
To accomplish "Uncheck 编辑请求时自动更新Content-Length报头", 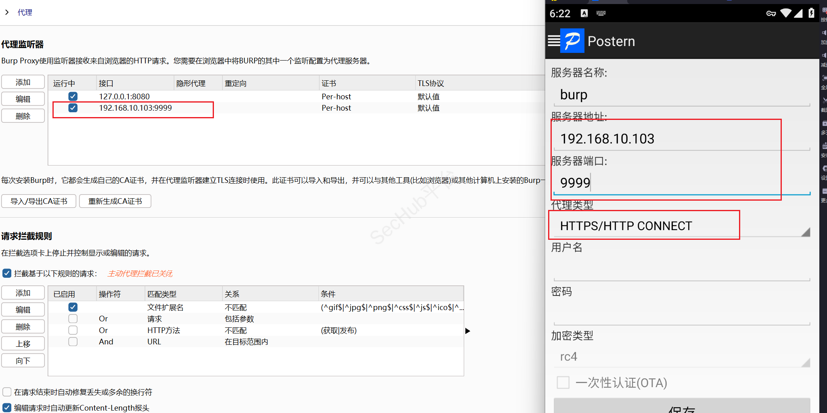I will point(7,408).
